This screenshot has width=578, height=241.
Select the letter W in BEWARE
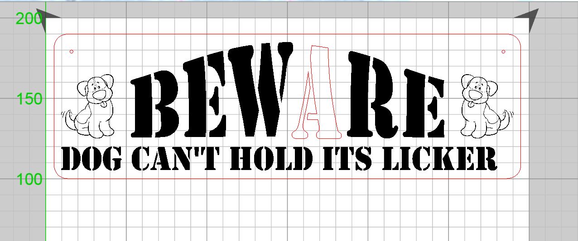click(261, 90)
